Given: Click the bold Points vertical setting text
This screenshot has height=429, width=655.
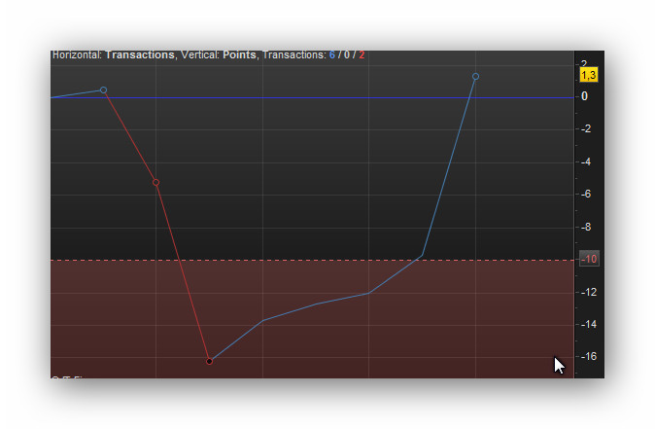Looking at the screenshot, I should point(239,54).
